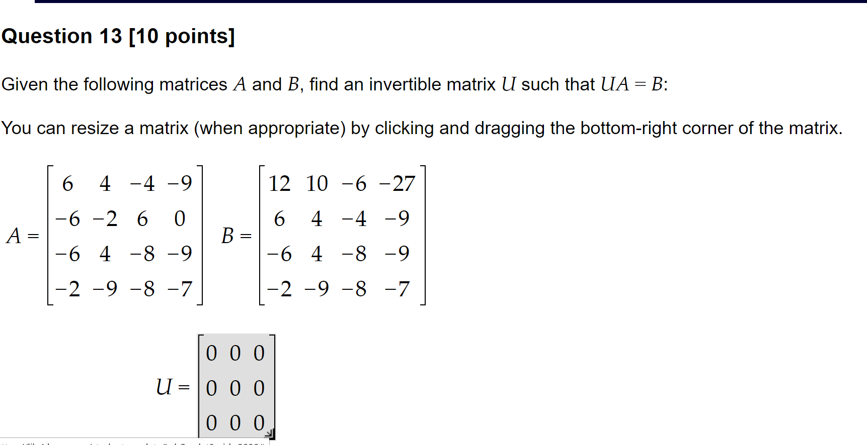Click the middle-left cell of matrix U
The image size is (867, 445).
(x=211, y=388)
